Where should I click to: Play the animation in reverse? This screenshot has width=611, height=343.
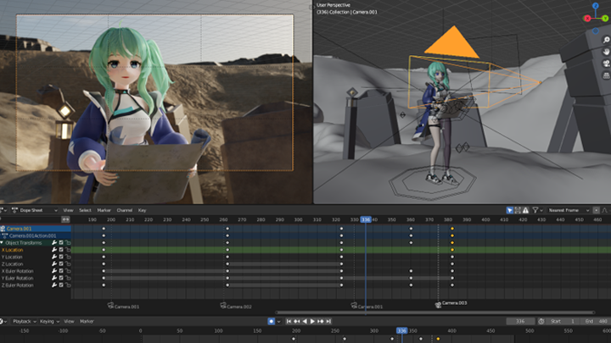pyautogui.click(x=305, y=321)
